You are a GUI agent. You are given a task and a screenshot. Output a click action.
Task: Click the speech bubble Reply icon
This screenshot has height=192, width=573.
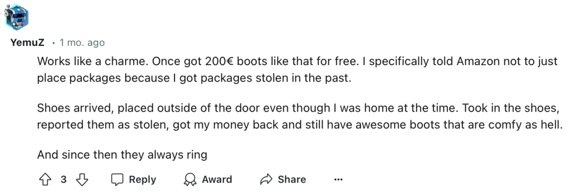(117, 180)
